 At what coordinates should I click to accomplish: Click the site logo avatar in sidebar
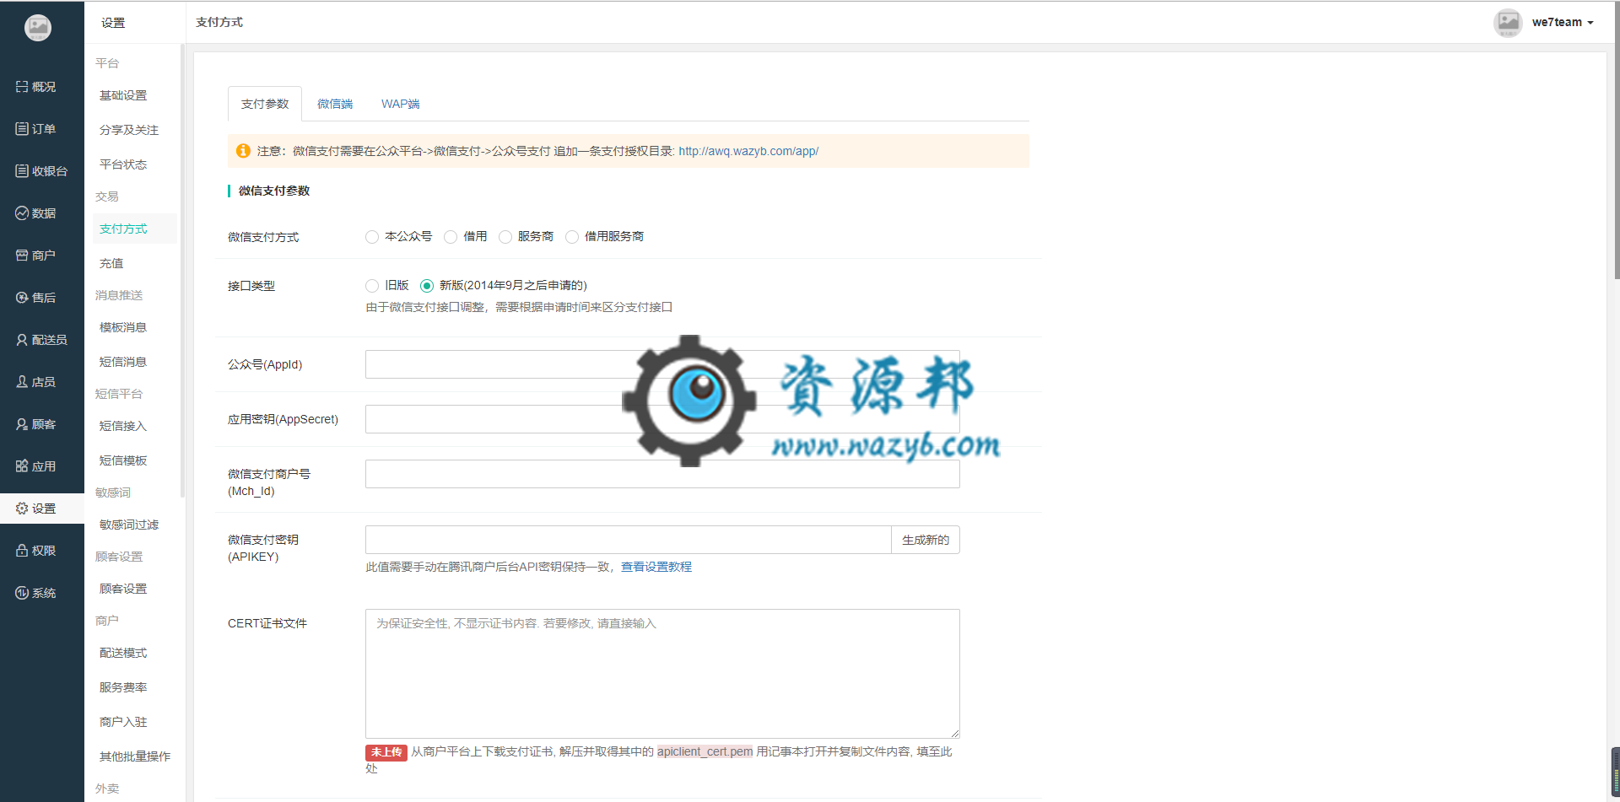tap(38, 28)
